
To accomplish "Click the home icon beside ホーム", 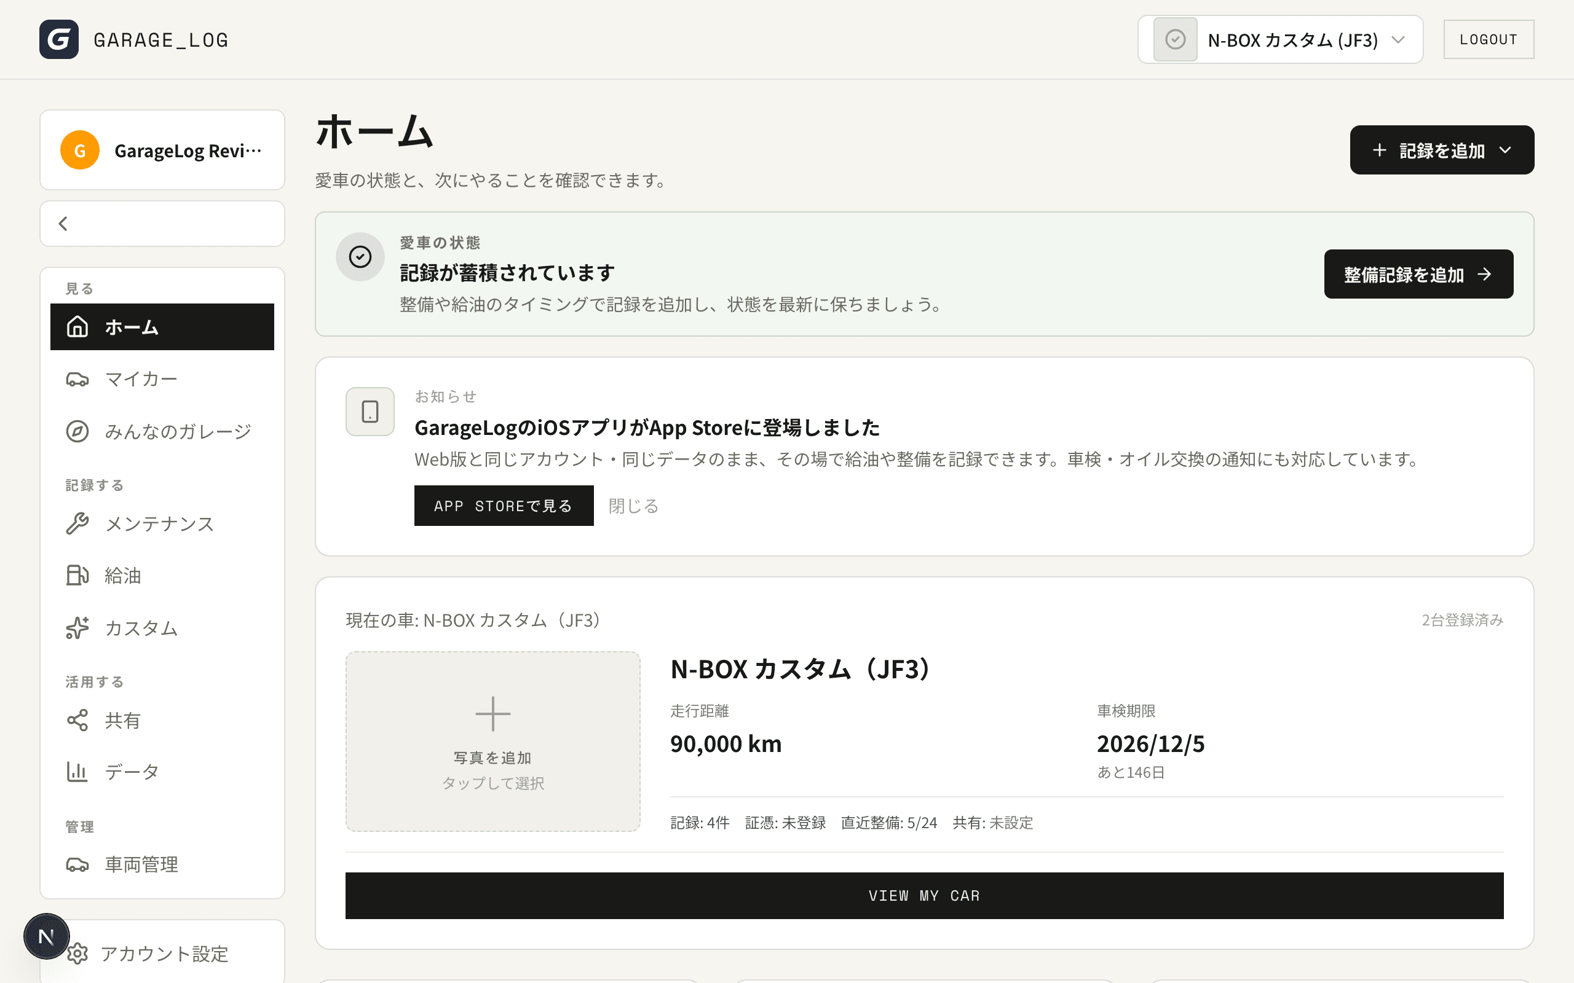I will [x=77, y=326].
